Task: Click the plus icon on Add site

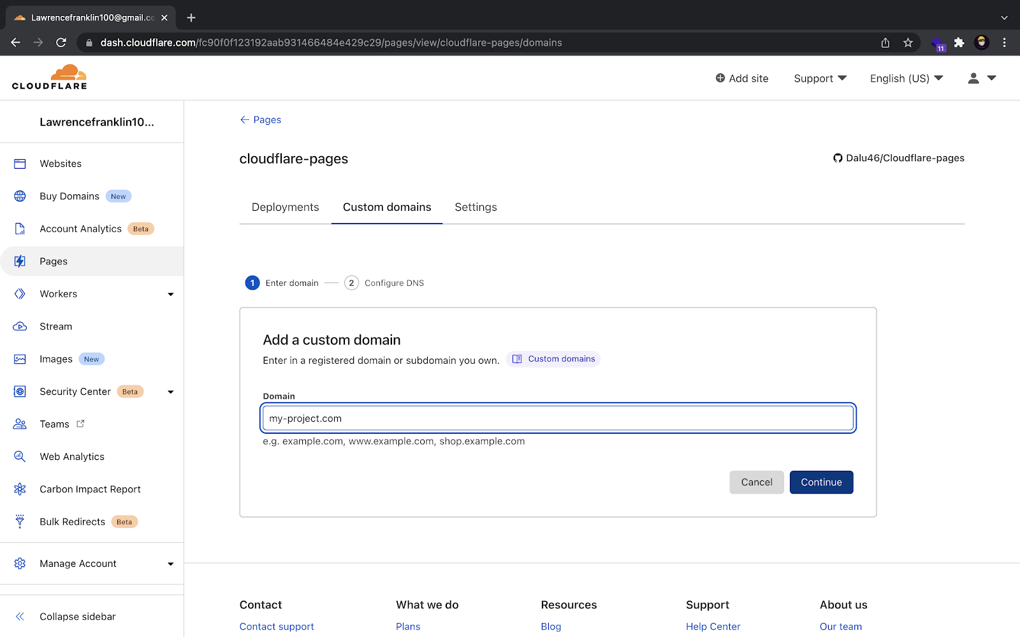Action: point(720,78)
